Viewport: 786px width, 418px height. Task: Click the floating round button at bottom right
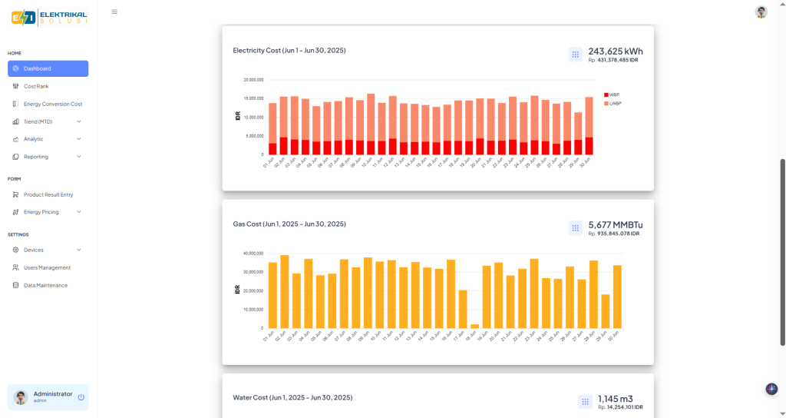(x=771, y=389)
